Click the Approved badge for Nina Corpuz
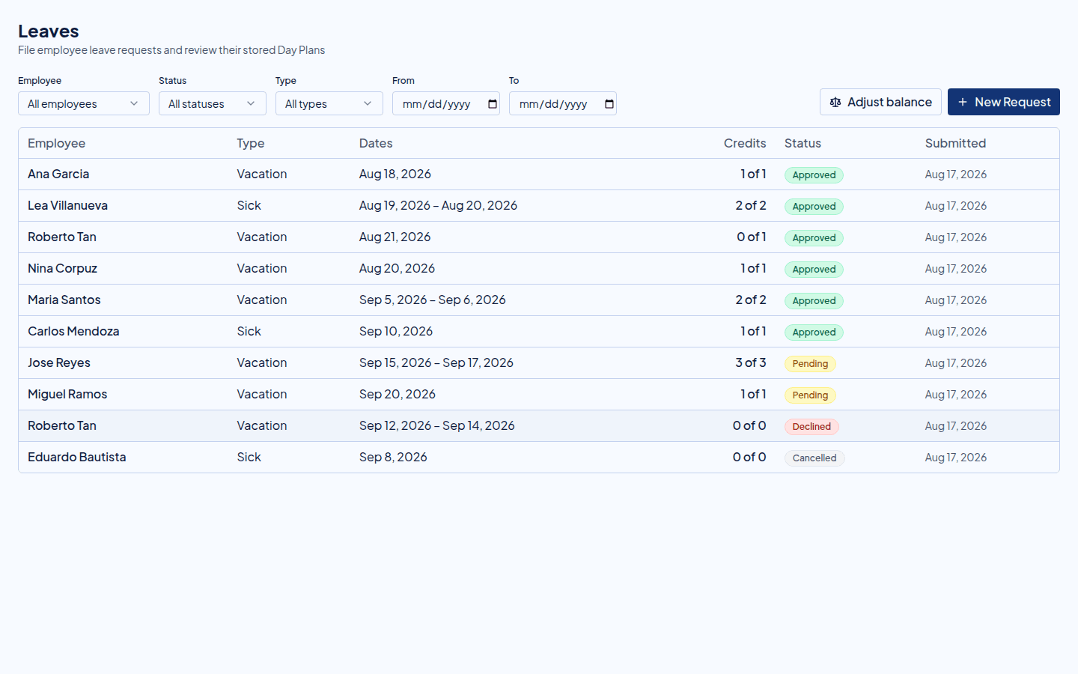 814,270
